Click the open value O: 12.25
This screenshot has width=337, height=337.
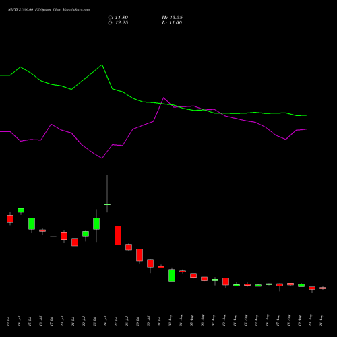pyautogui.click(x=118, y=23)
